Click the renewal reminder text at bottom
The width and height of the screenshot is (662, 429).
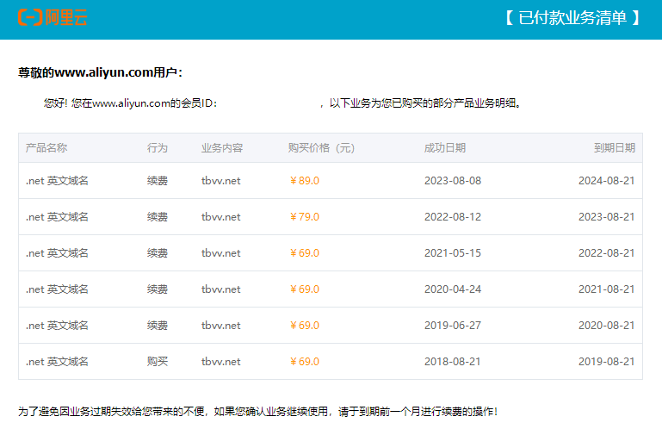(x=257, y=412)
